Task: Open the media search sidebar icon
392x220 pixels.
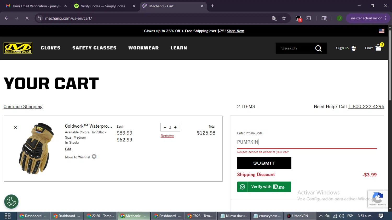Action: [324, 18]
